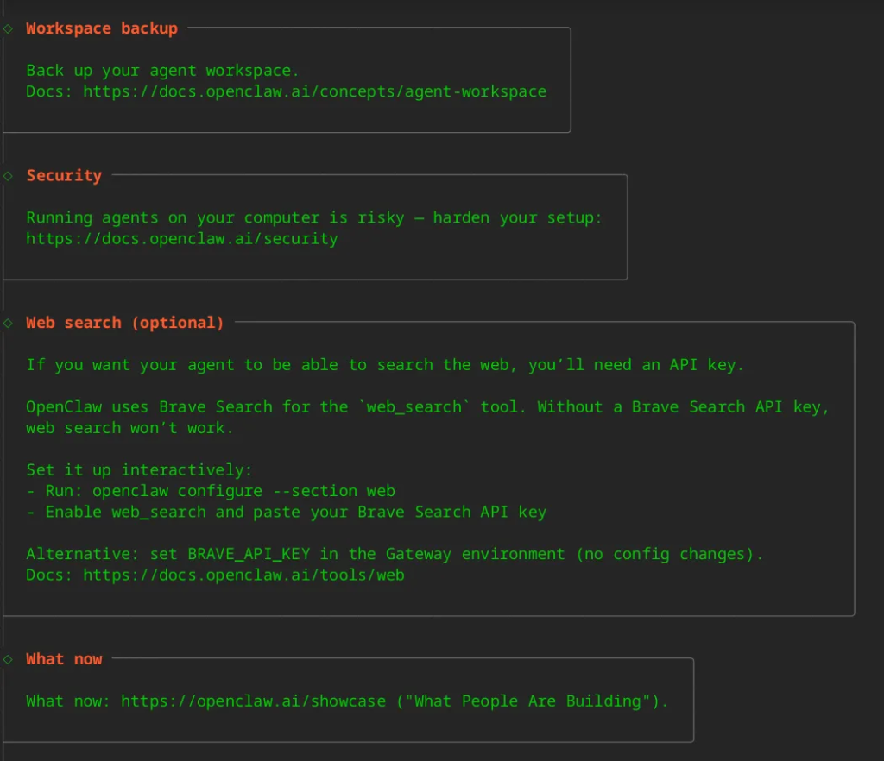Click the Workspace backup heading
884x761 pixels.
(102, 28)
